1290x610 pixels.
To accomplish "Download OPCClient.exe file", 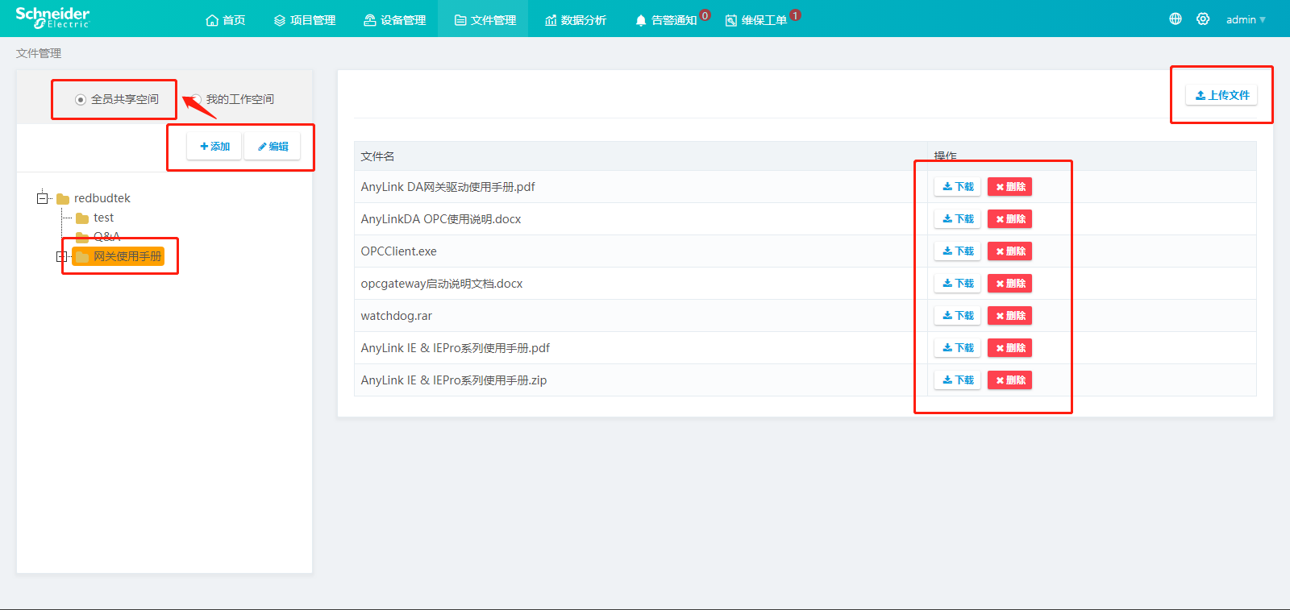I will (x=958, y=251).
